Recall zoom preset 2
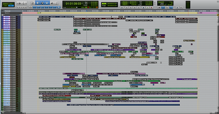Screen dimensions: 219x114 [20, 7]
